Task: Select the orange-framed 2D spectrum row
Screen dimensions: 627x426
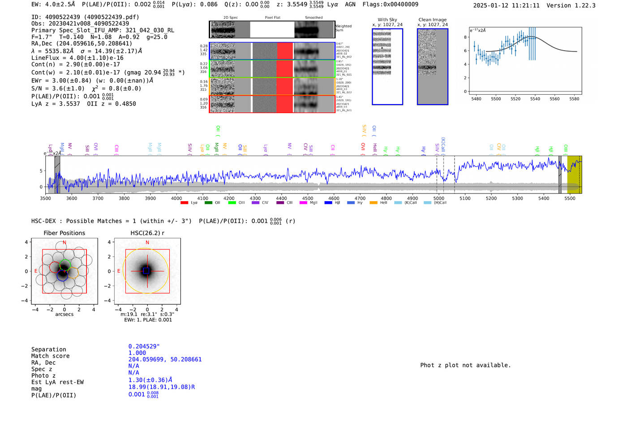Action: (272, 86)
